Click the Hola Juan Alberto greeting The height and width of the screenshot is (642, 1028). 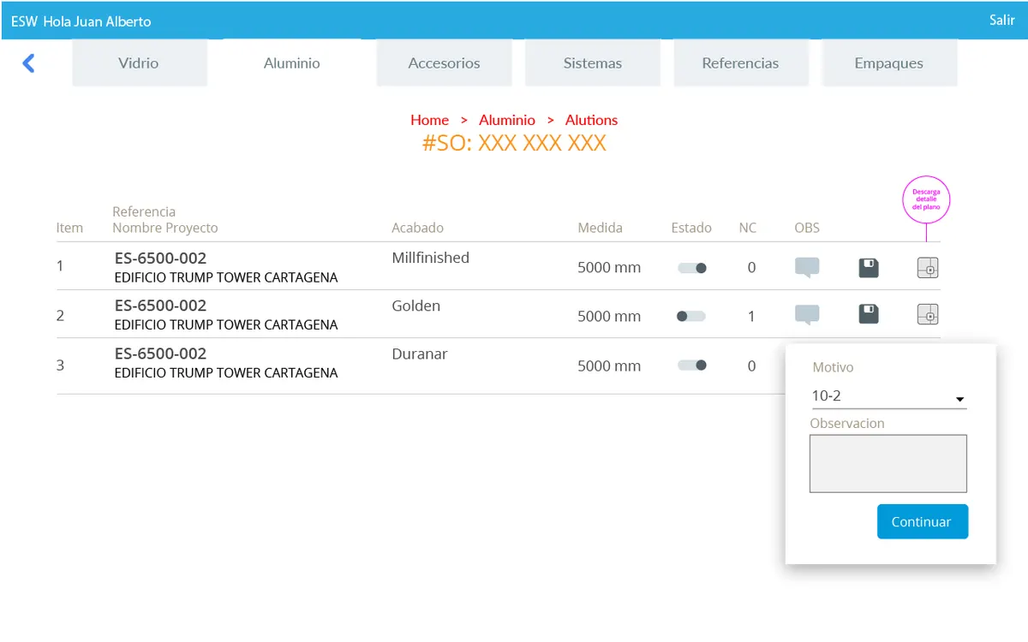tap(97, 21)
